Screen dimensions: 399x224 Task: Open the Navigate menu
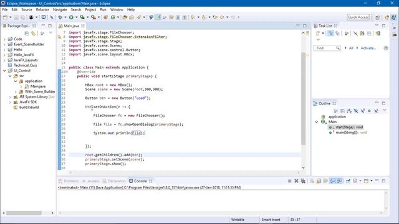[x=60, y=10]
